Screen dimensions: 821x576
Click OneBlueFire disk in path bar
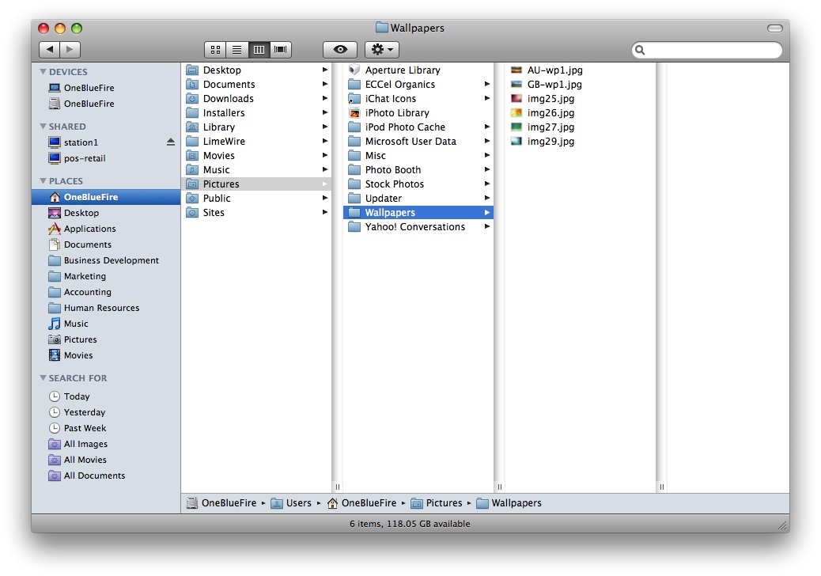221,503
